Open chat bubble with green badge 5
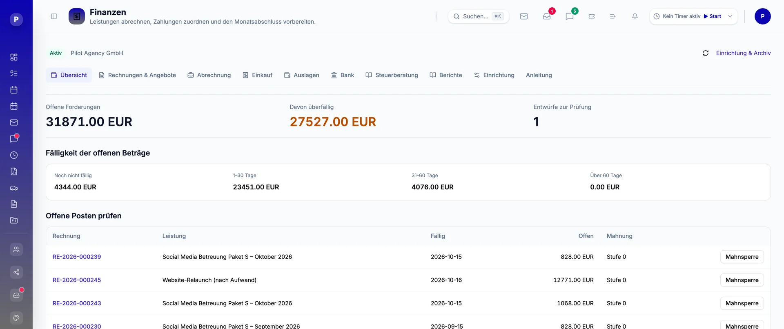 pyautogui.click(x=570, y=16)
